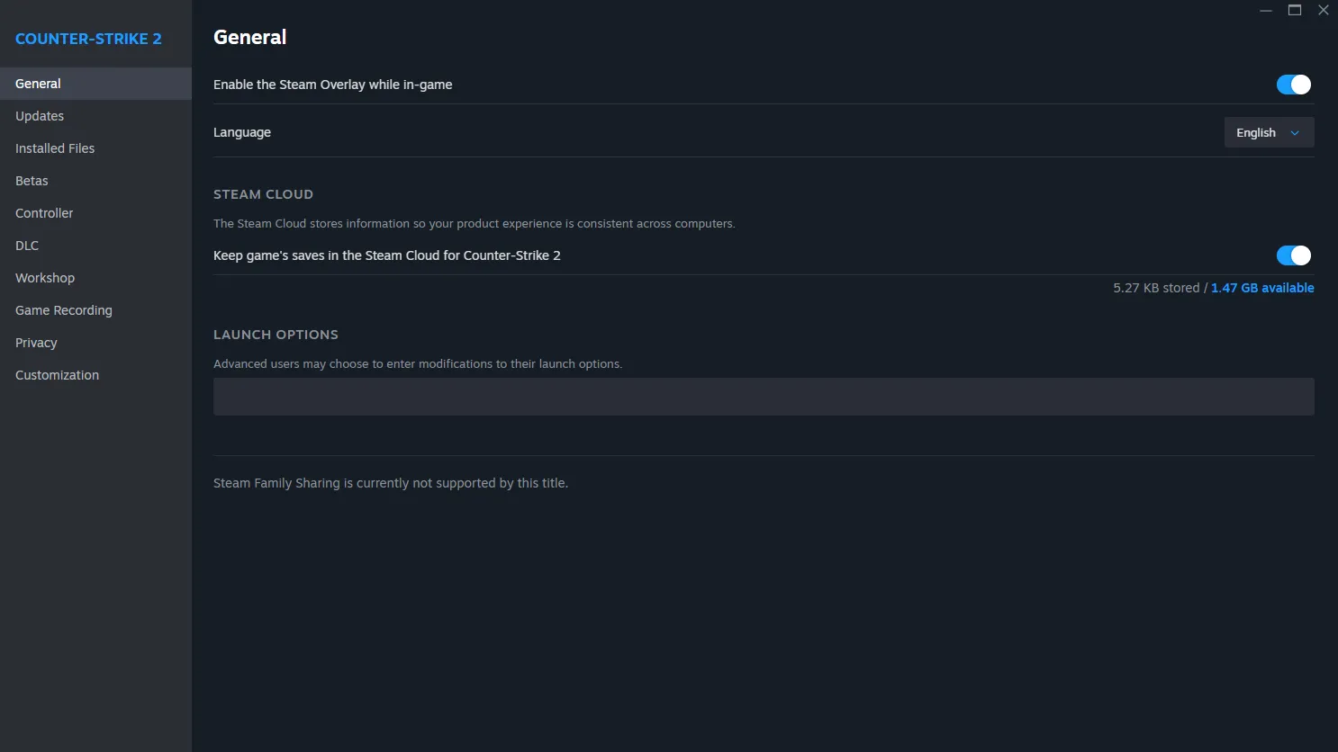Image resolution: width=1338 pixels, height=752 pixels.
Task: Open the Privacy section
Action: click(36, 343)
